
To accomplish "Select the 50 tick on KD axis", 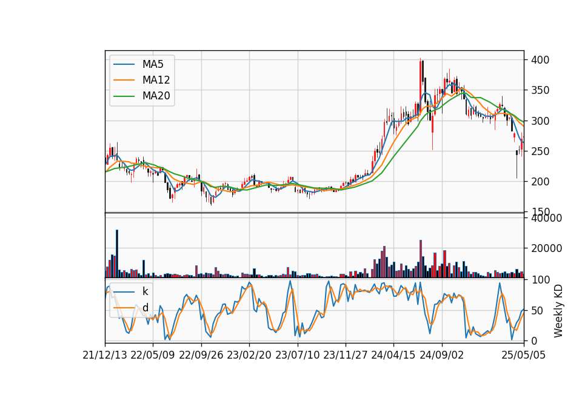I will pos(537,310).
